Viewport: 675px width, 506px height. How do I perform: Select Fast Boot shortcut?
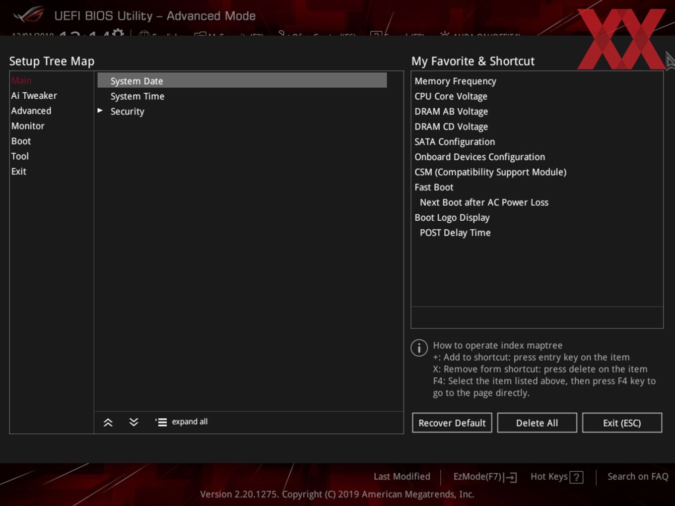pos(434,188)
